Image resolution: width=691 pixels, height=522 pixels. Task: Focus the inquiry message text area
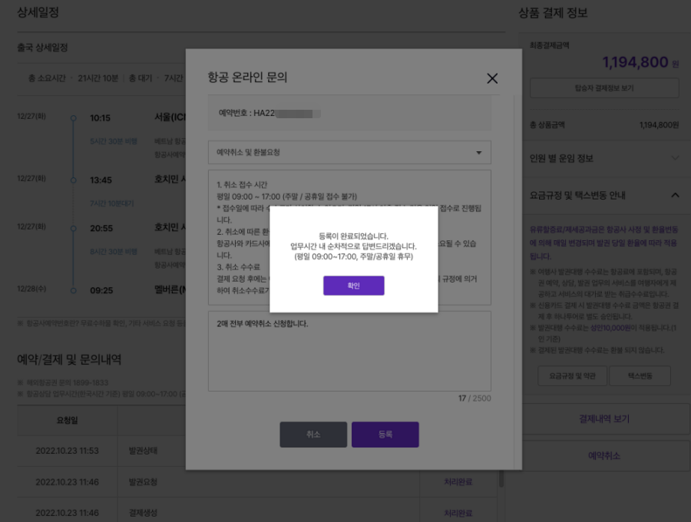(349, 351)
